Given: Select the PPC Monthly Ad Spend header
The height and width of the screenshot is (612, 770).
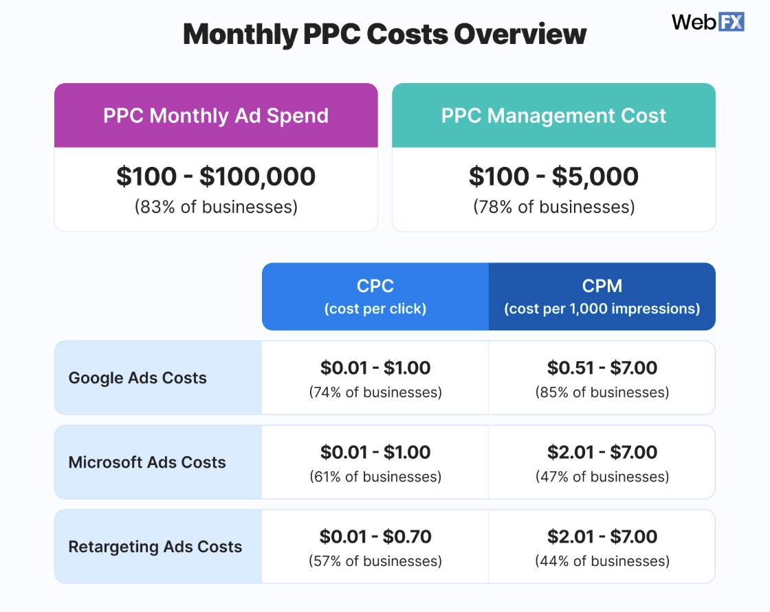Looking at the screenshot, I should [x=216, y=115].
